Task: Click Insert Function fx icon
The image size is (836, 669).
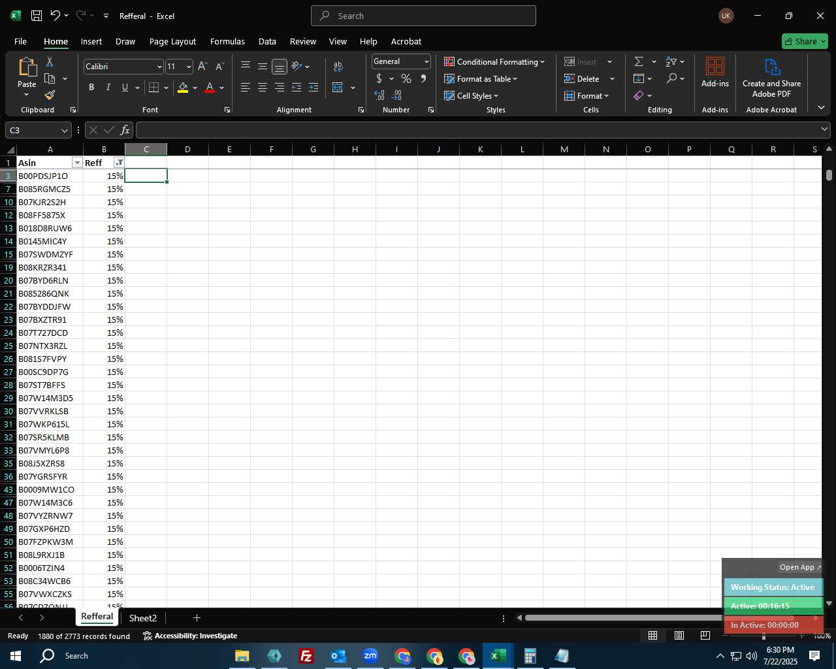Action: pos(125,130)
